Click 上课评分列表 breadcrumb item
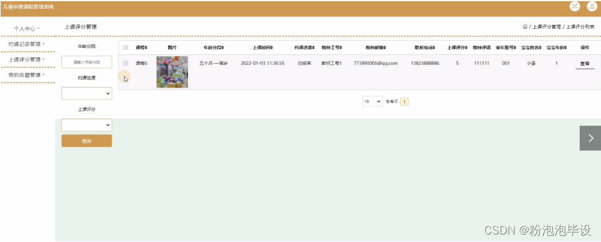Viewport: 601px width, 242px height. point(580,27)
